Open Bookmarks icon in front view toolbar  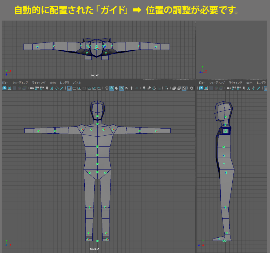coord(47,88)
